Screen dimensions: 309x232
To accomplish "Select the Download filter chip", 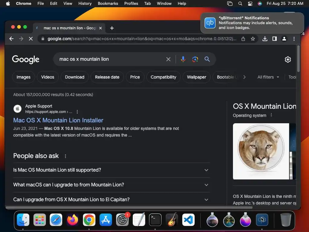I will [75, 77].
